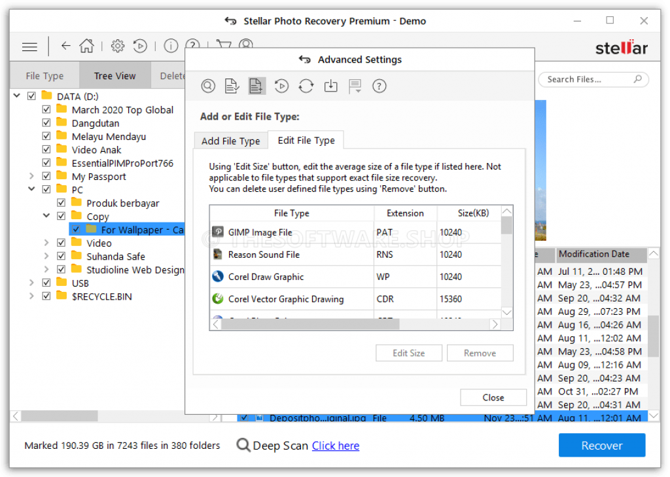Viewport: 670px width, 477px height.
Task: Open the Settings gear icon
Action: [x=118, y=46]
